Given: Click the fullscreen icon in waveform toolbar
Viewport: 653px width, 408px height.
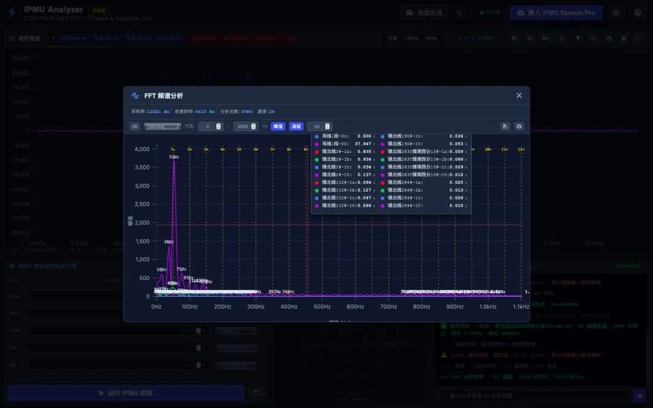Looking at the screenshot, I should coord(638,38).
